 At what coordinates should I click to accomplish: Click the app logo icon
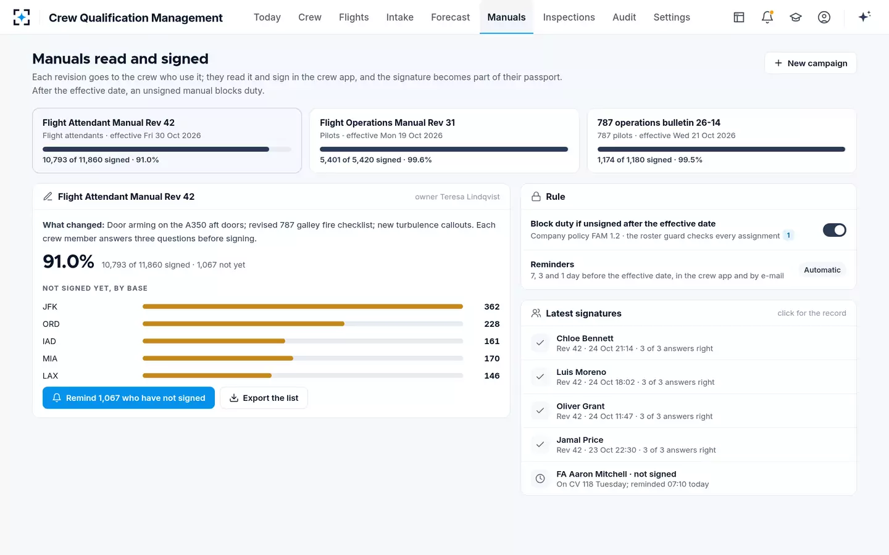(x=22, y=17)
